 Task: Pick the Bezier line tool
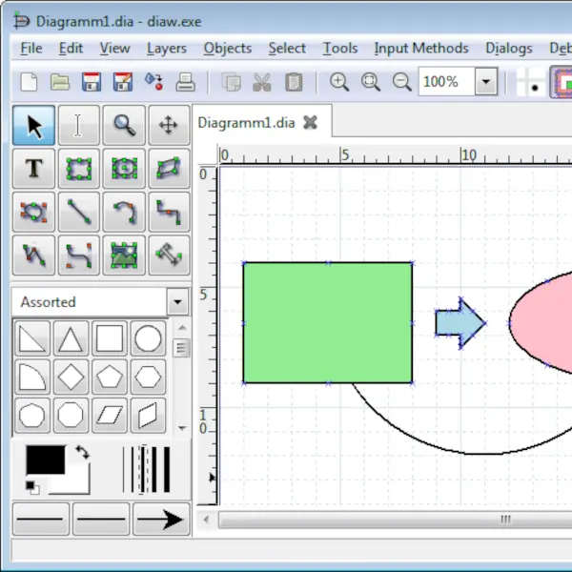(78, 255)
